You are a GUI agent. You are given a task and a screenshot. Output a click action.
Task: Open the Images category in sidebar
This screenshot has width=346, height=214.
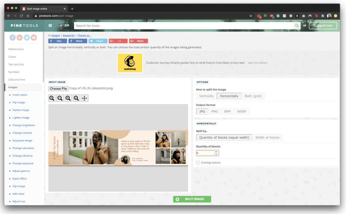tap(13, 87)
